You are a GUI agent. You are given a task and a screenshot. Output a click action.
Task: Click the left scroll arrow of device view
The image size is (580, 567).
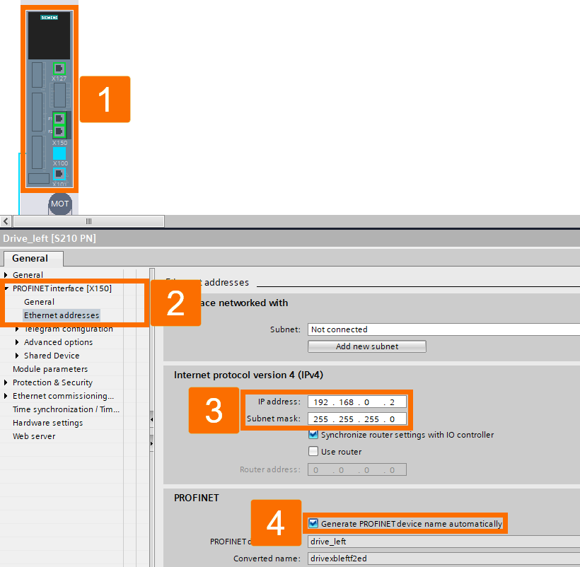click(x=6, y=221)
